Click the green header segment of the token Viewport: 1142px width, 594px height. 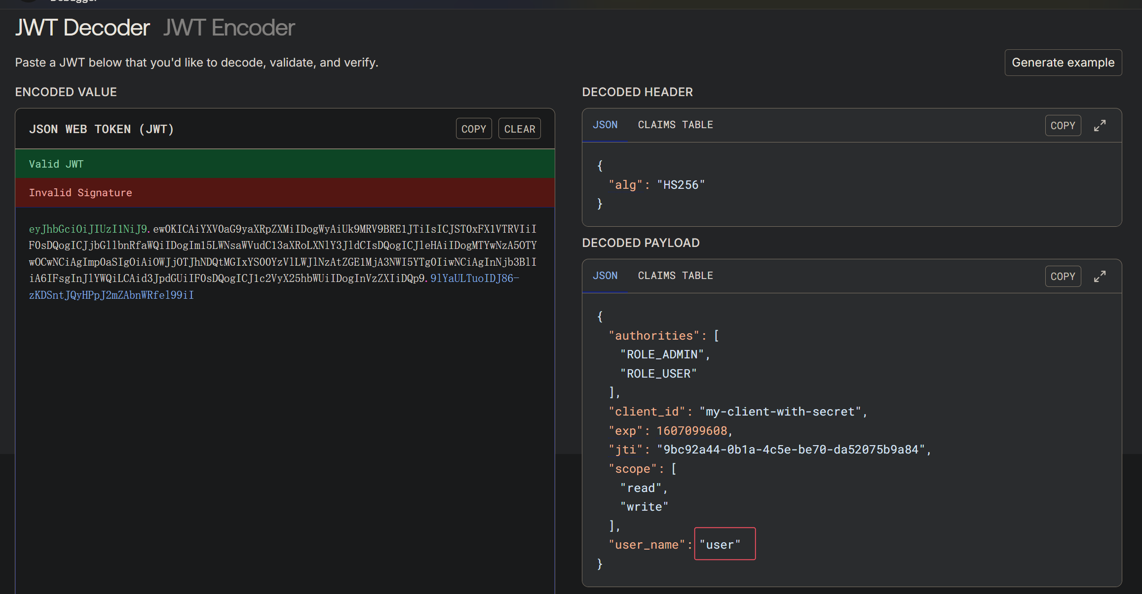(88, 229)
